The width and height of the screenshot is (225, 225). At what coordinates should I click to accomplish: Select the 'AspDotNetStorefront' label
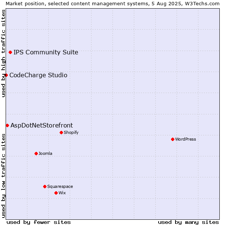(42, 125)
